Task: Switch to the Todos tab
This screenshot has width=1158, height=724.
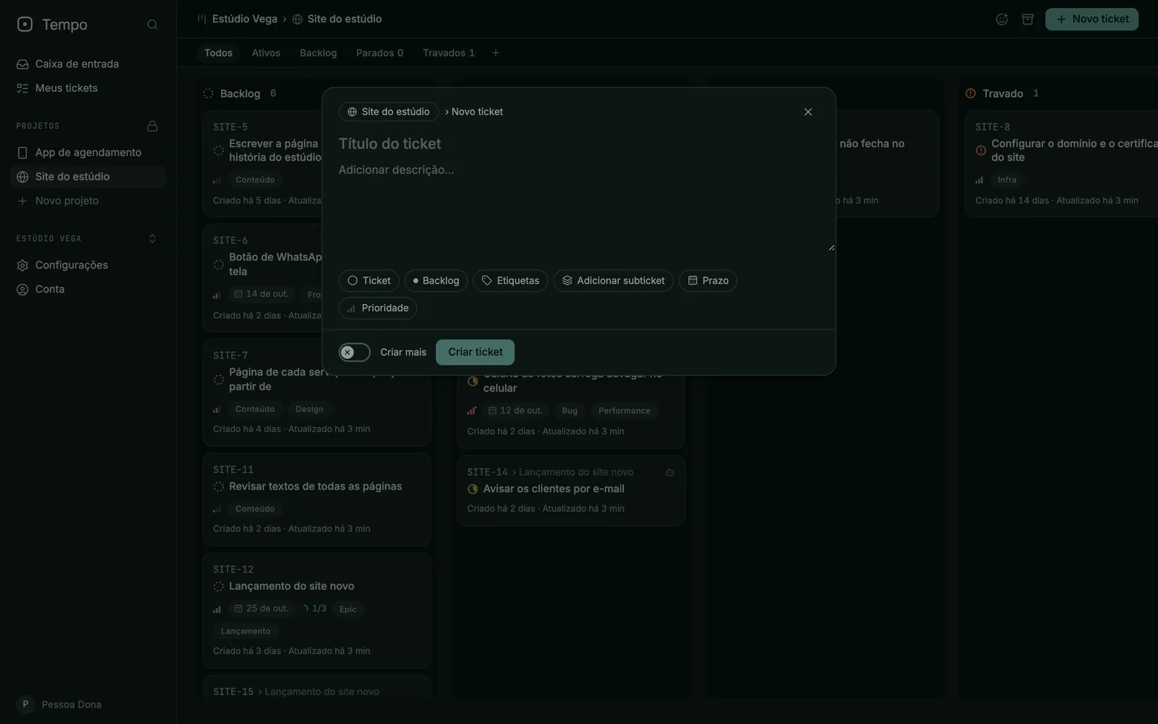Action: (219, 53)
